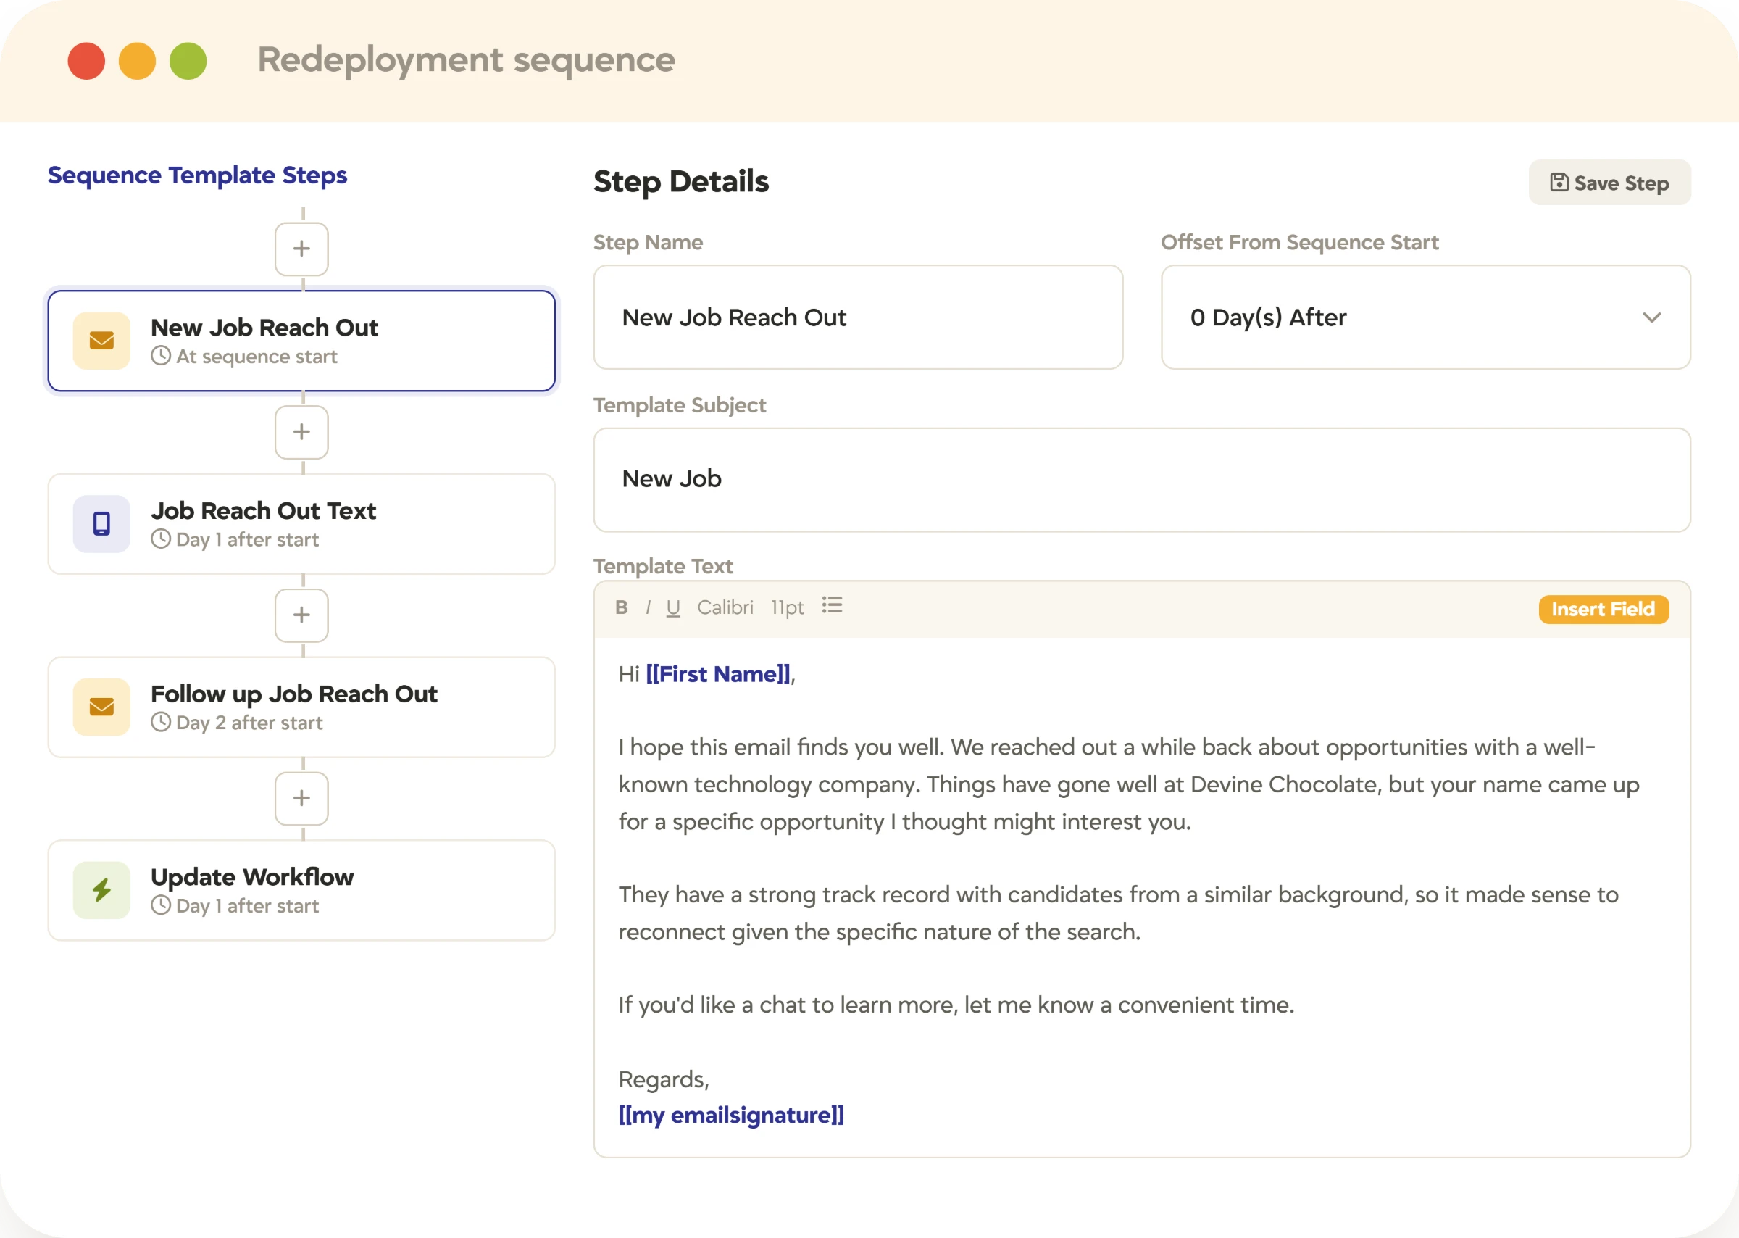Open the 11pt font size dropdown
The width and height of the screenshot is (1739, 1238).
[787, 607]
